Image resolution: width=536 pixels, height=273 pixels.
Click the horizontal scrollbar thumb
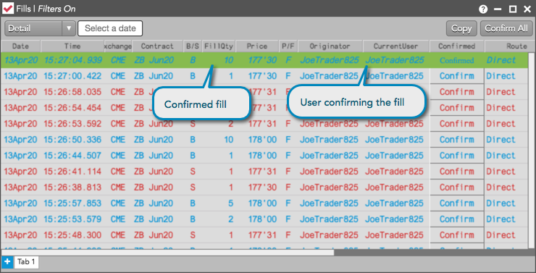coord(167,253)
